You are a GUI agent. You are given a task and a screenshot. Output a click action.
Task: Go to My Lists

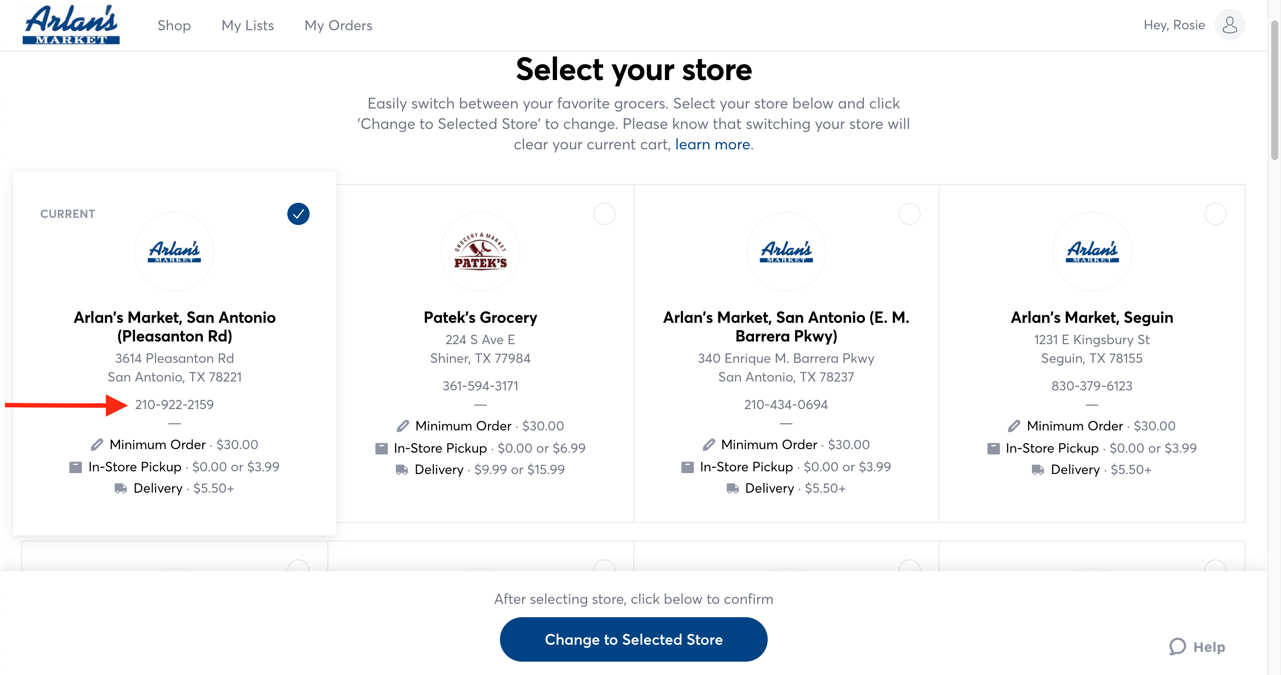[248, 25]
